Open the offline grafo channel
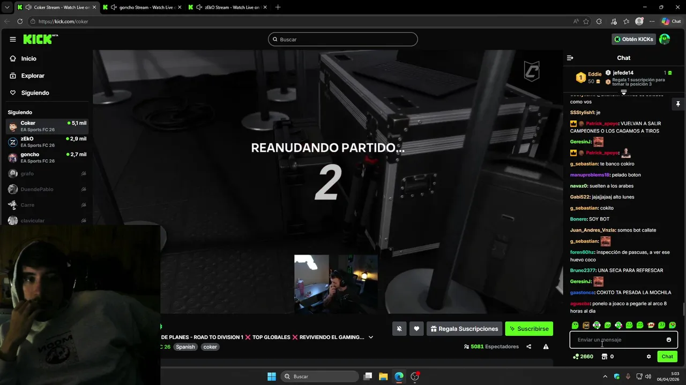 click(47, 174)
